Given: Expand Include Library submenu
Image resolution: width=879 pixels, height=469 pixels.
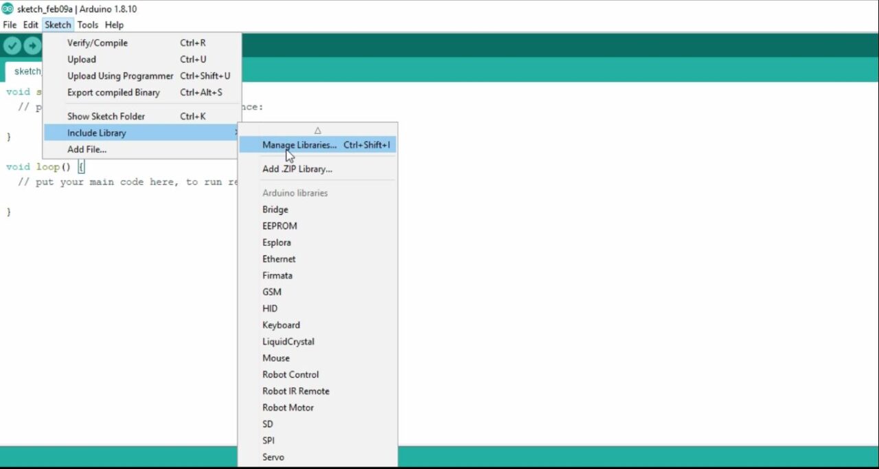Looking at the screenshot, I should [142, 133].
